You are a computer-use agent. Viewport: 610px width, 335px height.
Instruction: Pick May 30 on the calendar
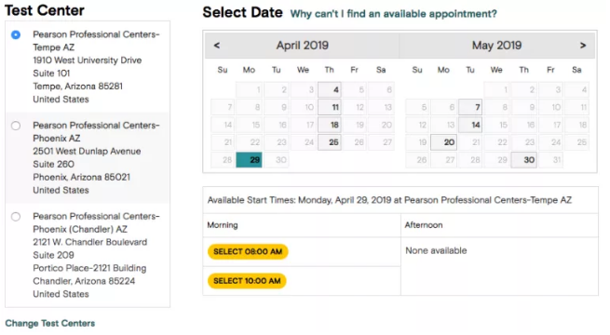pos(524,160)
